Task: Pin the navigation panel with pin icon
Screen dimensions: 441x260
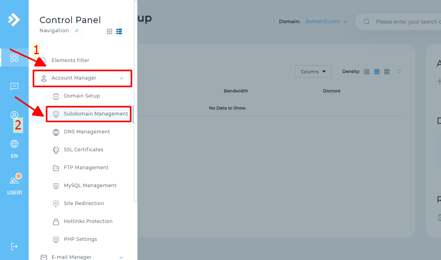Action: (77, 31)
